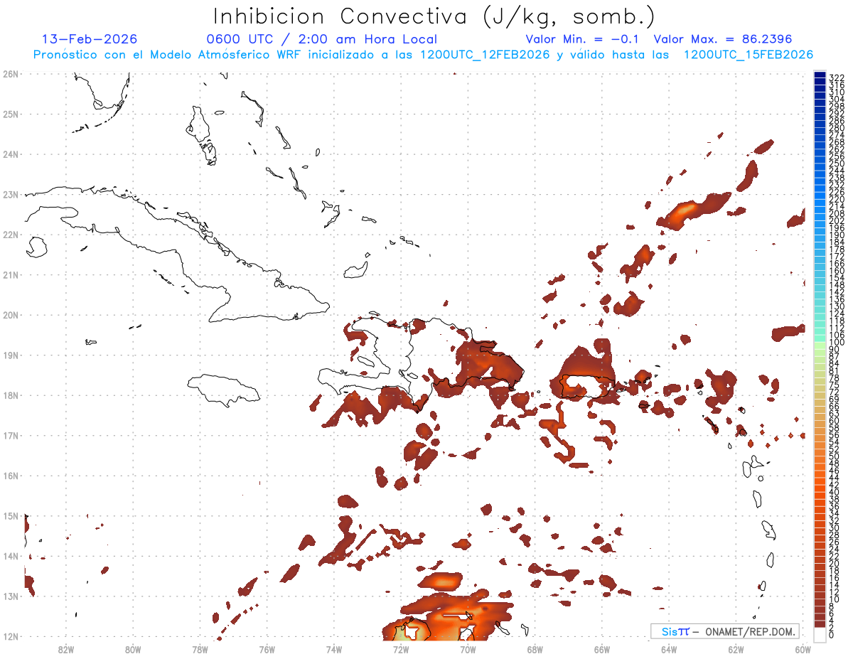Click the colorbar value label 30

(834, 527)
